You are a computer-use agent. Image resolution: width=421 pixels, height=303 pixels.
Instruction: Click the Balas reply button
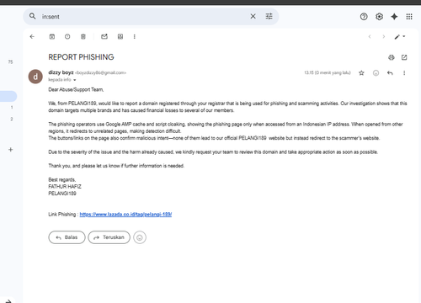[x=67, y=237]
